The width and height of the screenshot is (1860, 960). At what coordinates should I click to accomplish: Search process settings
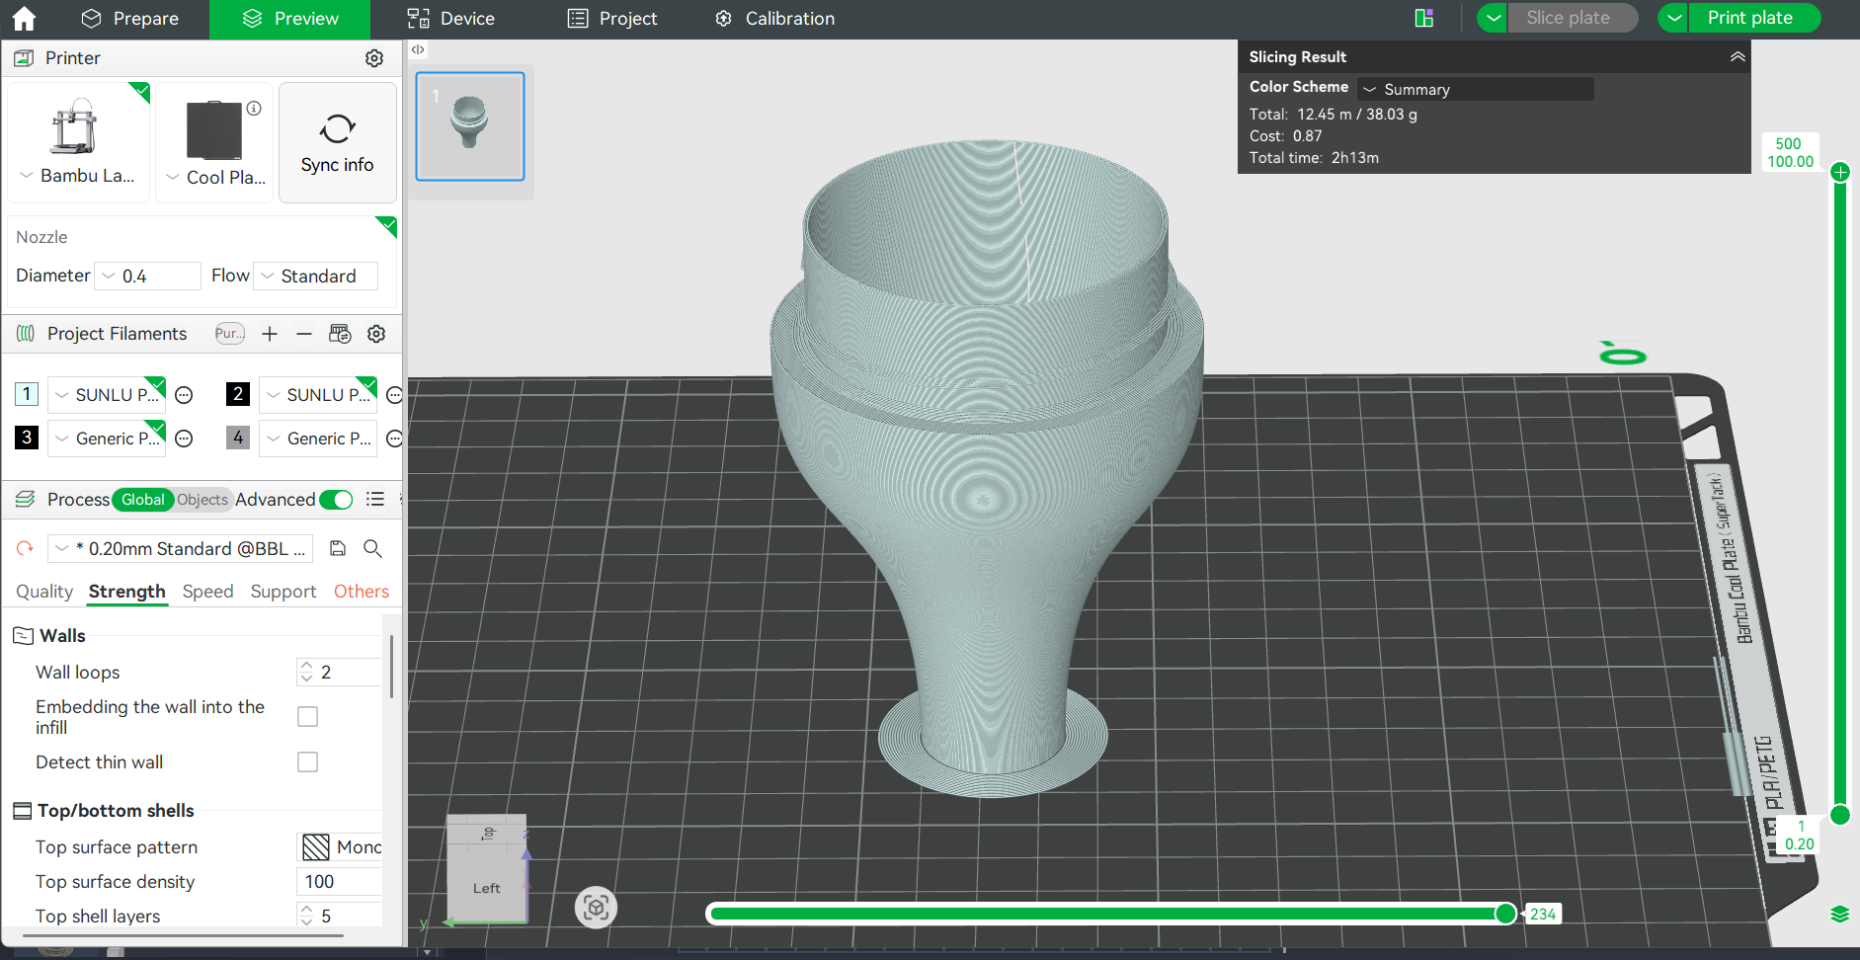click(x=372, y=548)
